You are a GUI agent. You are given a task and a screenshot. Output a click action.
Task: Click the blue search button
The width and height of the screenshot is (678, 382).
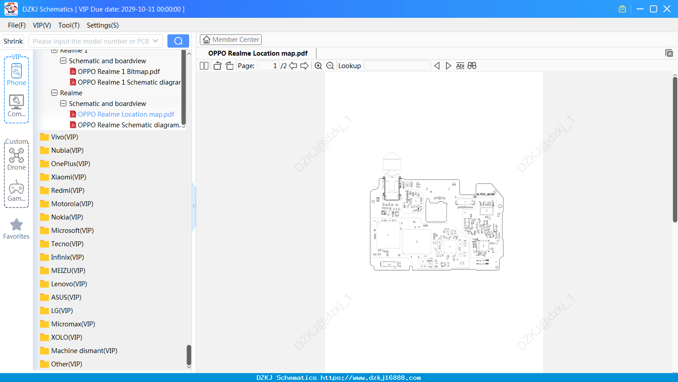pyautogui.click(x=178, y=41)
